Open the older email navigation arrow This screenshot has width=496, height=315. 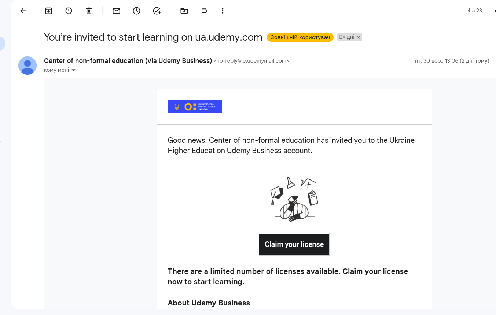(x=494, y=11)
